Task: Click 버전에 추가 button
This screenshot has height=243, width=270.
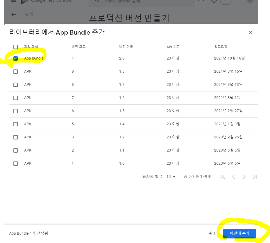Action: [x=239, y=233]
